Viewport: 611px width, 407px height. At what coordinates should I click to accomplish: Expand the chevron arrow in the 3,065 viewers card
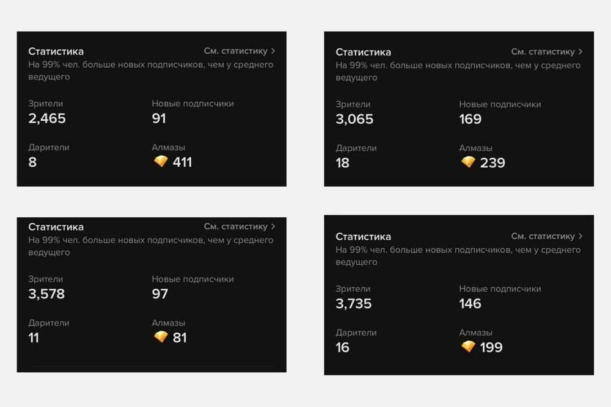[580, 52]
